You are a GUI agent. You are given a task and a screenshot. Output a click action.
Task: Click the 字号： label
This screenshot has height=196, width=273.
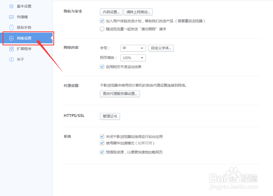pos(105,48)
